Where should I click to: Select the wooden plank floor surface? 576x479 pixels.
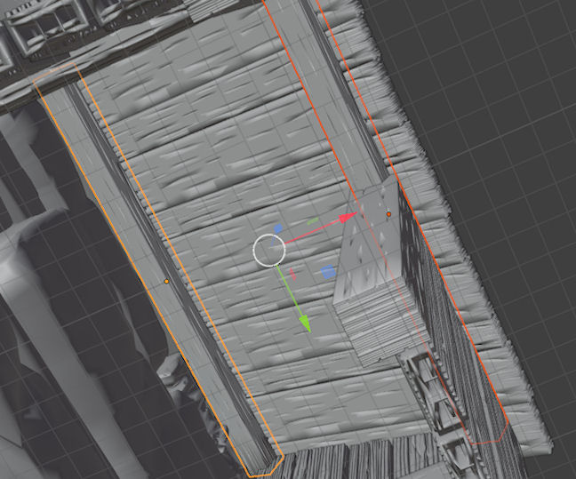204,160
